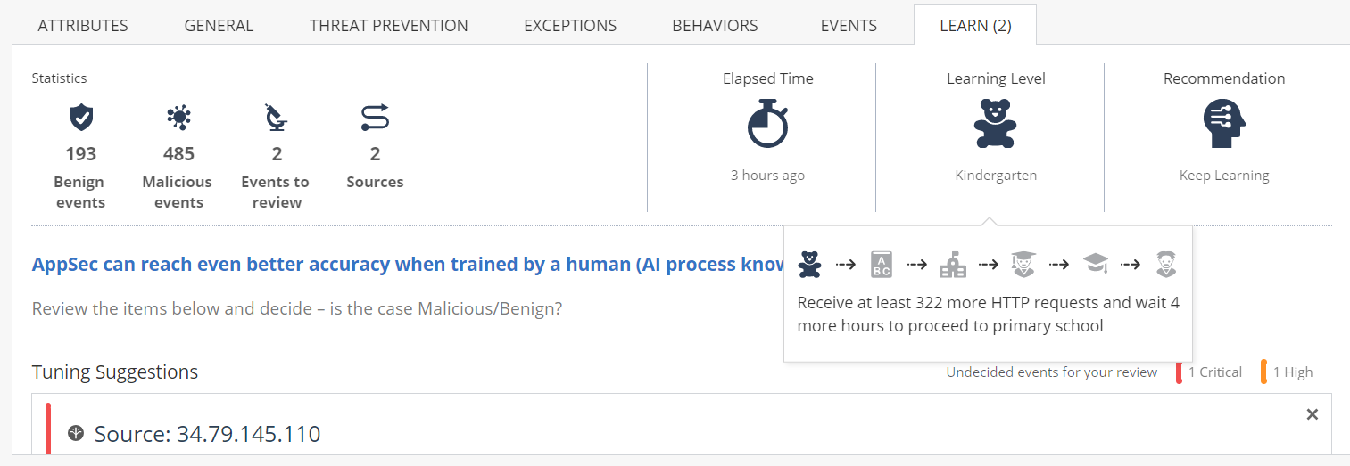Click the Learning Level teddy bear icon

(995, 123)
